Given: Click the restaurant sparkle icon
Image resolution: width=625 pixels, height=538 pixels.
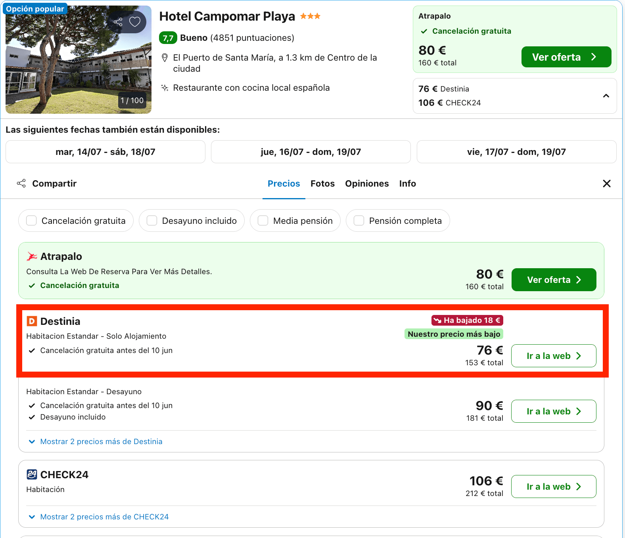Looking at the screenshot, I should [165, 88].
